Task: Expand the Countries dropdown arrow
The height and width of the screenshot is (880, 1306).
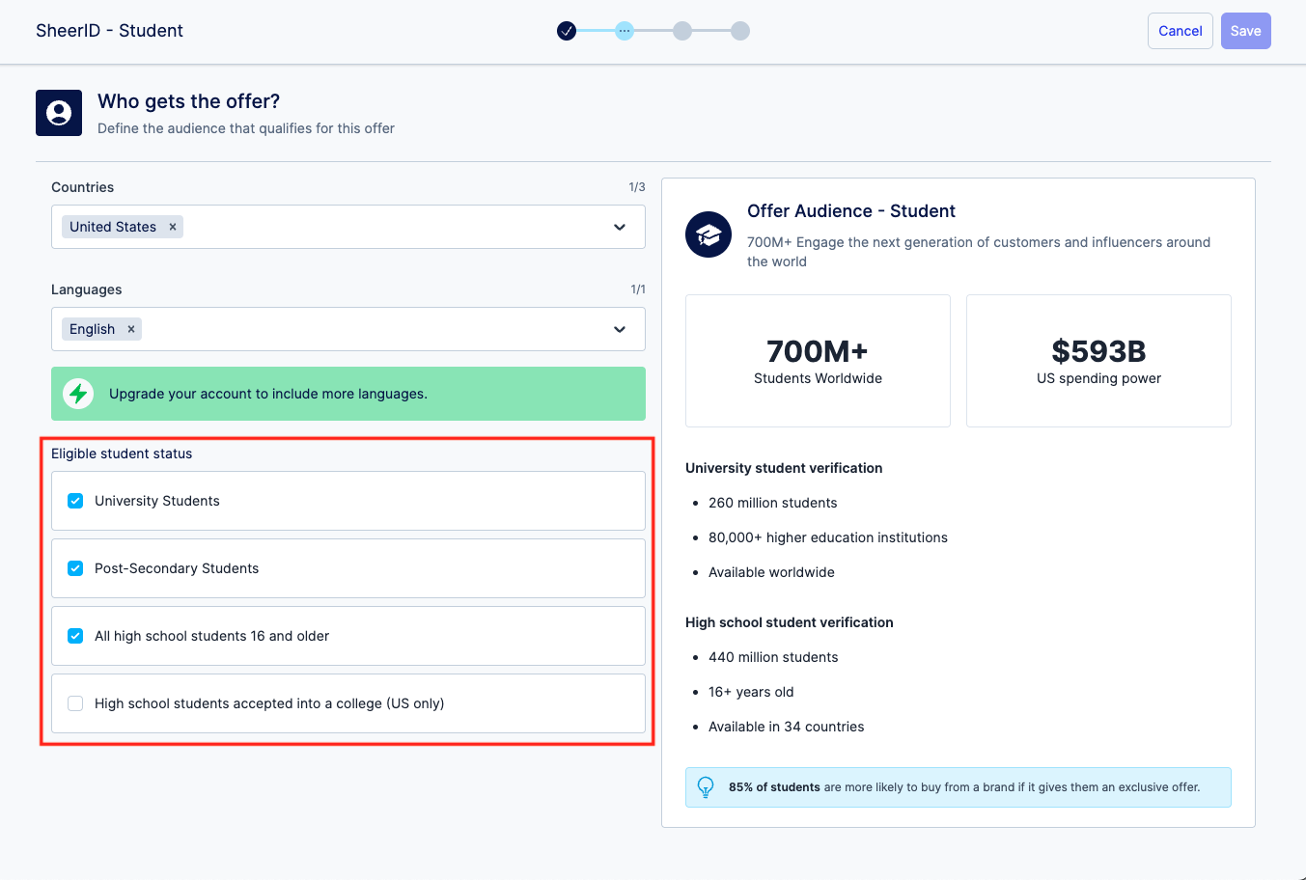Action: pyautogui.click(x=620, y=227)
